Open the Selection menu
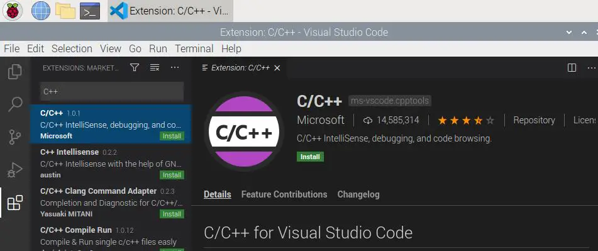 (x=72, y=49)
